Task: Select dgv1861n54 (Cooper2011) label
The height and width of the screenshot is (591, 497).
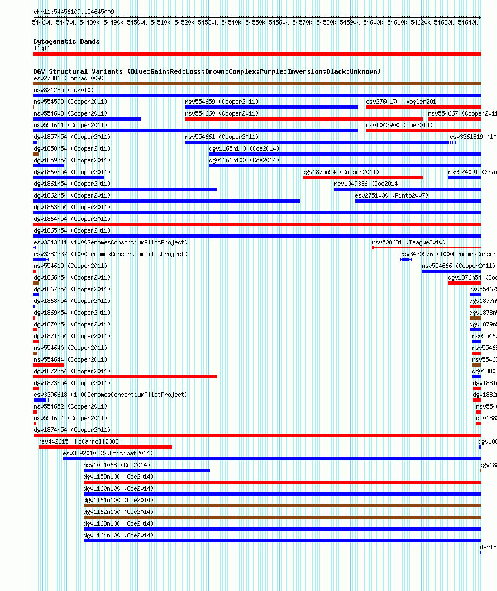Action: (72, 184)
